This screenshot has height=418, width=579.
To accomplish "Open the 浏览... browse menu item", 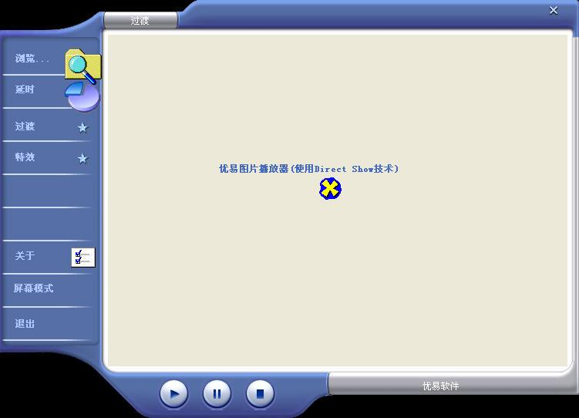I will [32, 59].
